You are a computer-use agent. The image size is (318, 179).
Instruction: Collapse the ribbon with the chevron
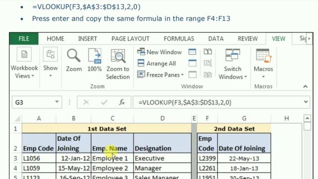pos(305,87)
